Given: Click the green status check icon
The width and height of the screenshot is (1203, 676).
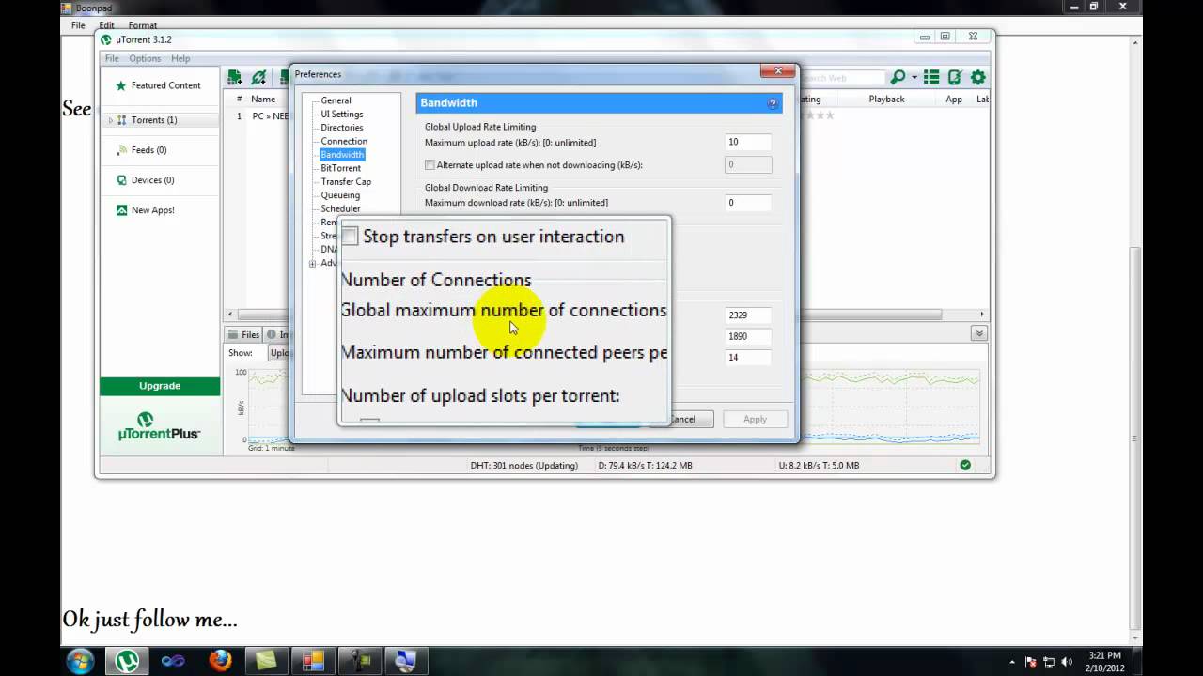Looking at the screenshot, I should (x=965, y=465).
